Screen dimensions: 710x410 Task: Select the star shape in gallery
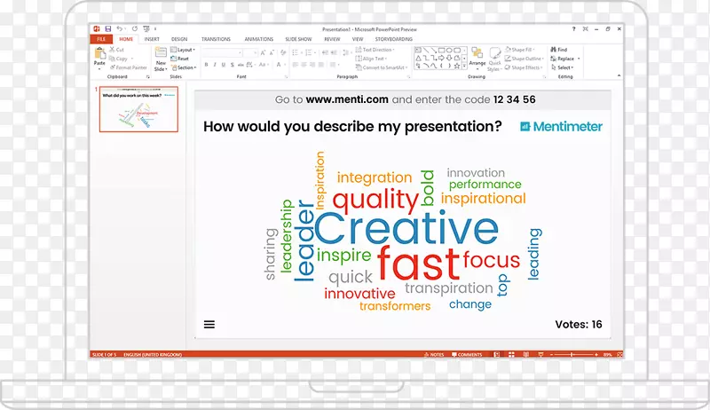[457, 66]
